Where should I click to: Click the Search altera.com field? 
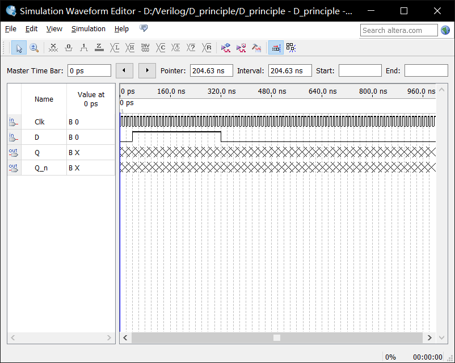[399, 30]
